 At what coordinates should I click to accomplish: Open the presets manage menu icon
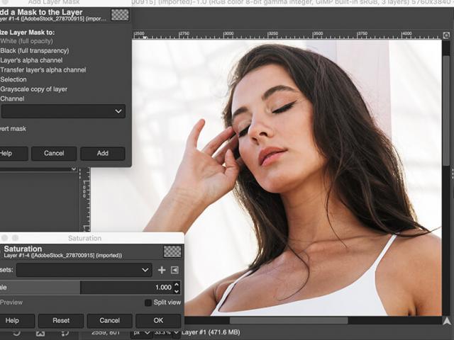175,270
